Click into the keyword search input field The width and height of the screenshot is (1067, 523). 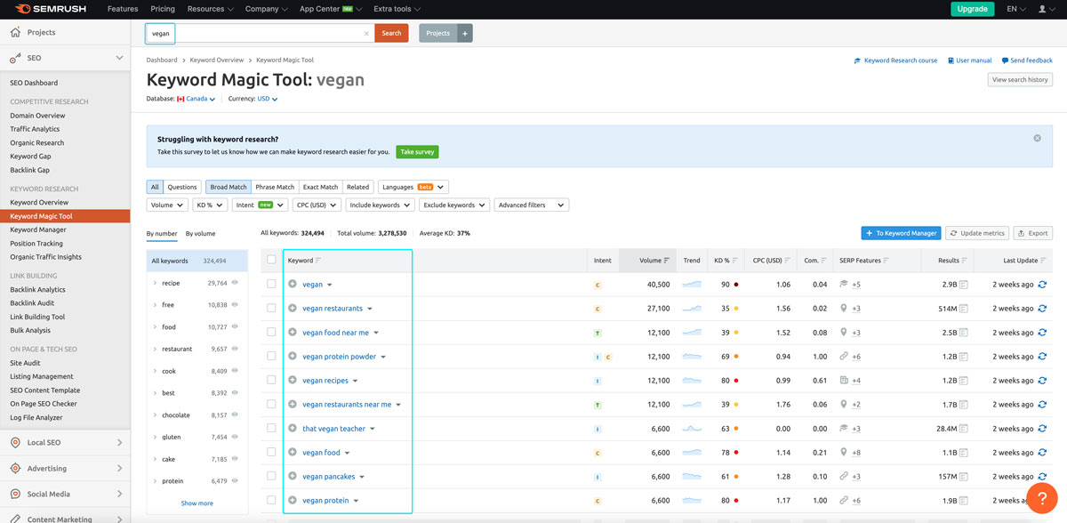click(x=260, y=33)
